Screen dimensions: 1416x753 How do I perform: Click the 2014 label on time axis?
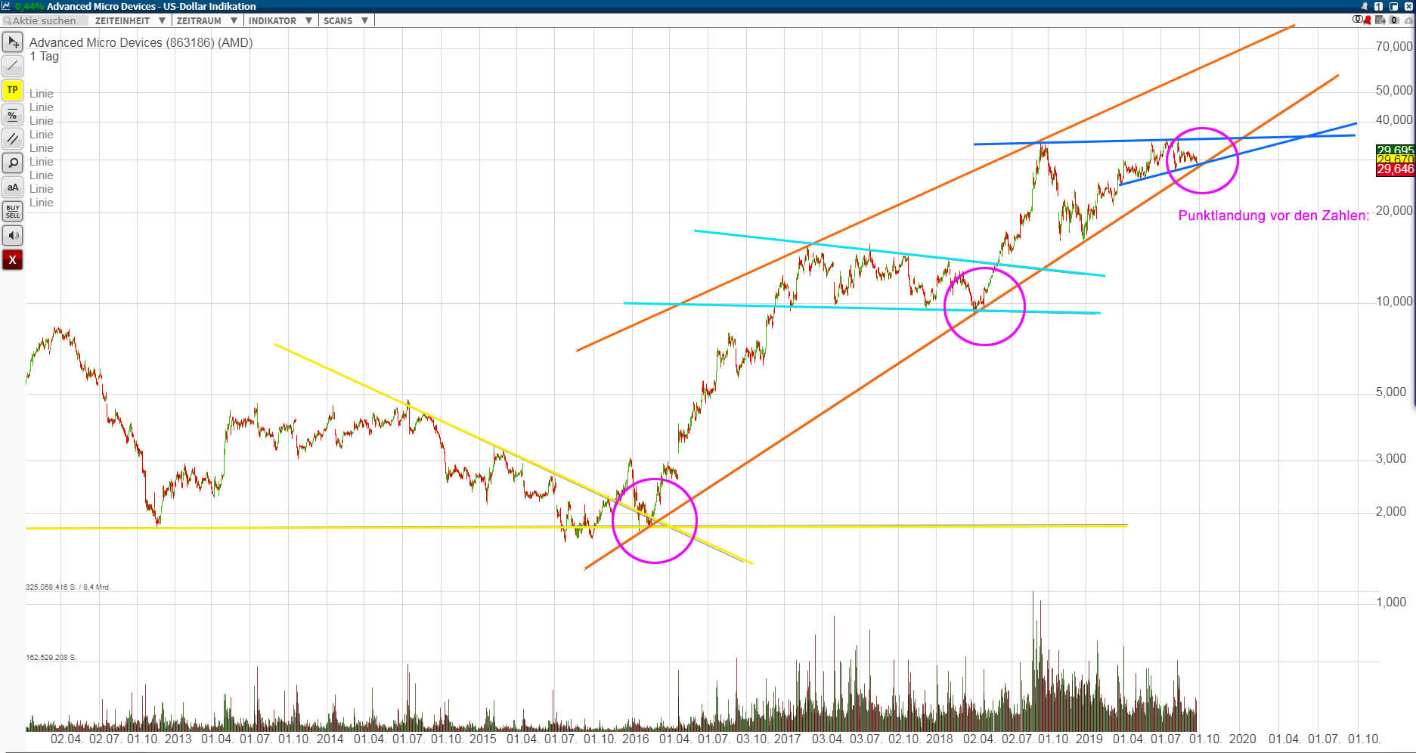click(330, 739)
